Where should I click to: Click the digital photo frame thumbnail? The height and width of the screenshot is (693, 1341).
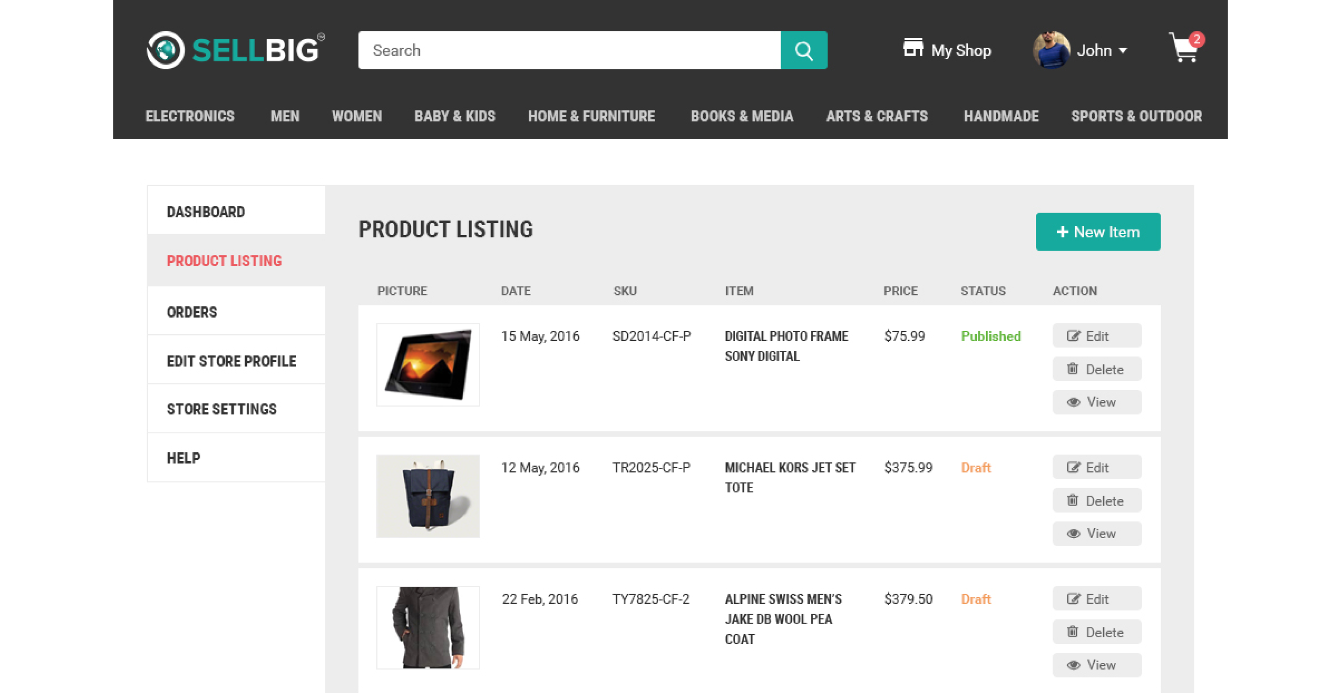(x=428, y=365)
